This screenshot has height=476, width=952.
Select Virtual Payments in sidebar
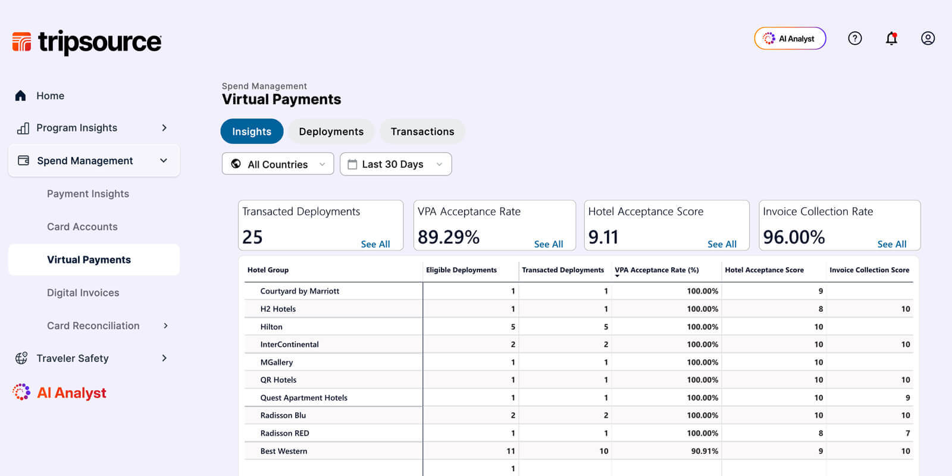[94, 259]
